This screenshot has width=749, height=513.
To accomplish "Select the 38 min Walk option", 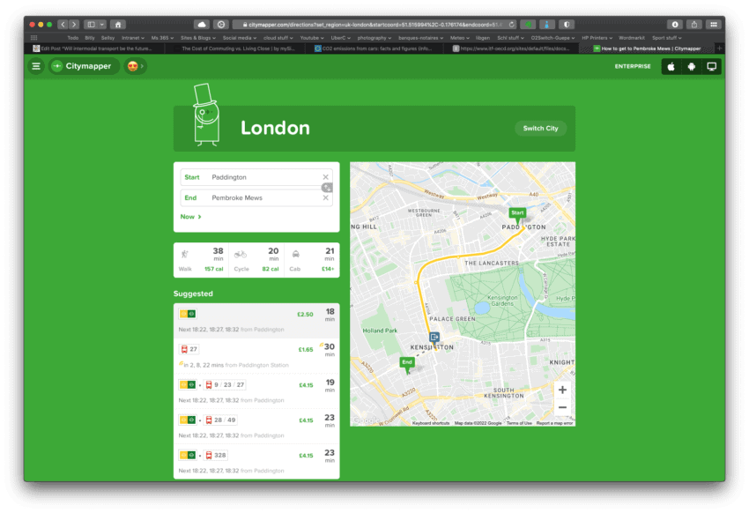I will [x=201, y=260].
